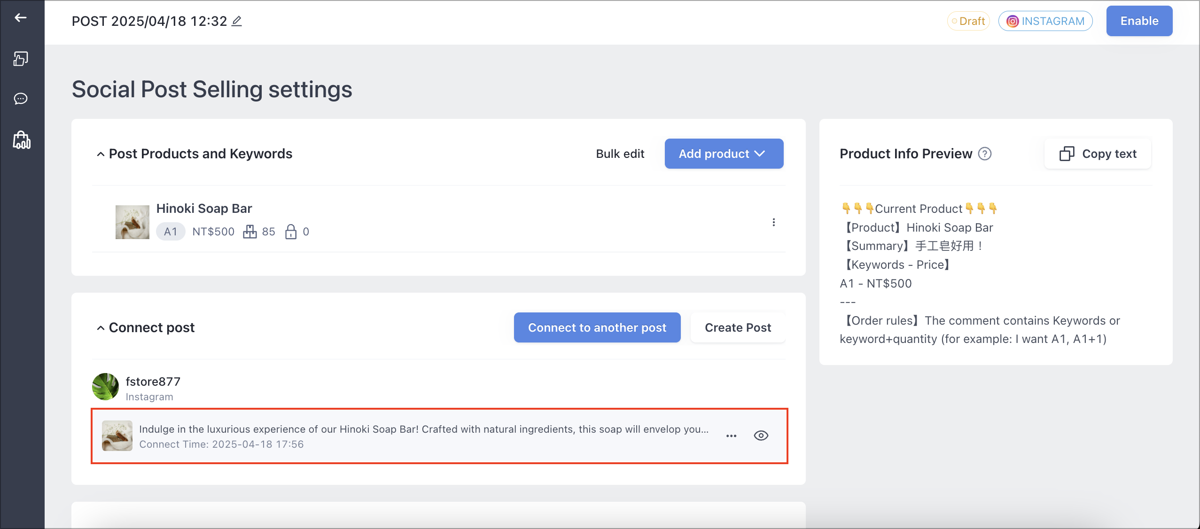Edit the post title with pencil icon
Image resolution: width=1200 pixels, height=529 pixels.
click(x=237, y=21)
